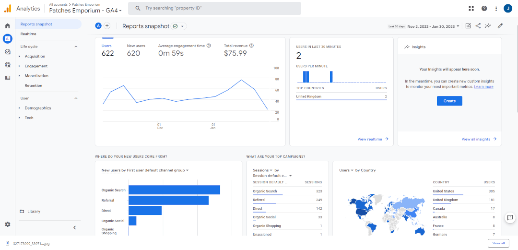The height and width of the screenshot is (250, 518).
Task: Open the Insights sparkline toolbar icon
Action: click(488, 26)
